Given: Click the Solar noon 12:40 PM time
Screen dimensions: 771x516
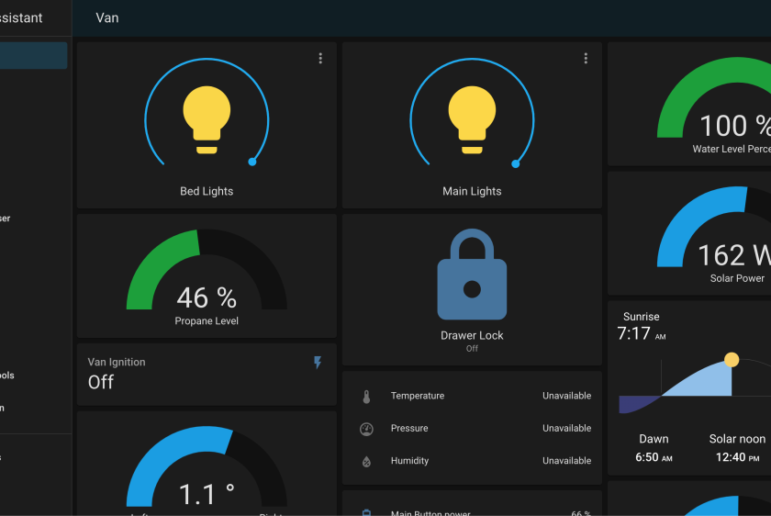Looking at the screenshot, I should [x=737, y=457].
